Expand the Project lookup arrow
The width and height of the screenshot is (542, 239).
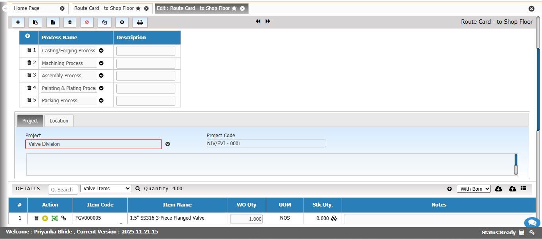click(x=167, y=144)
